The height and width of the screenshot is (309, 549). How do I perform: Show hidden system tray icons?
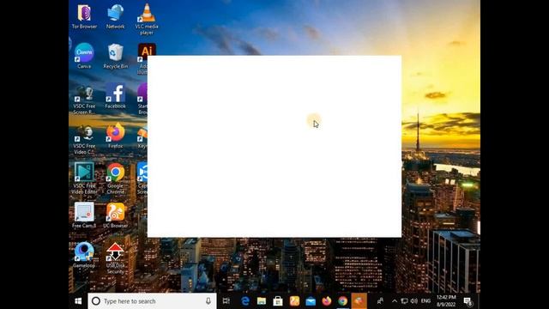tap(395, 301)
